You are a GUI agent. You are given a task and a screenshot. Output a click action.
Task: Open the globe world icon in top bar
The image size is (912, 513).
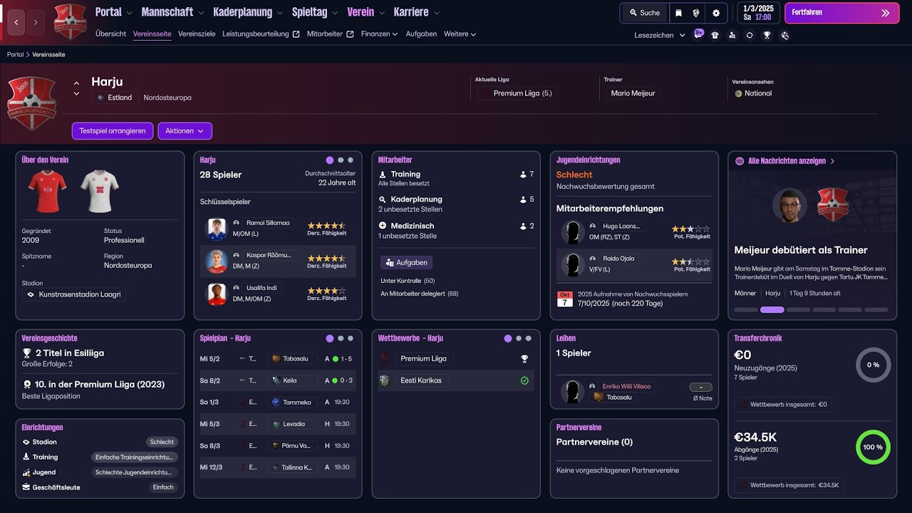pos(696,13)
